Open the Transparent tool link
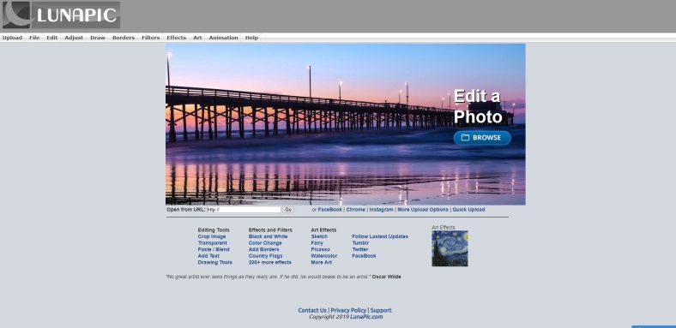The height and width of the screenshot is (328, 676). pyautogui.click(x=212, y=243)
